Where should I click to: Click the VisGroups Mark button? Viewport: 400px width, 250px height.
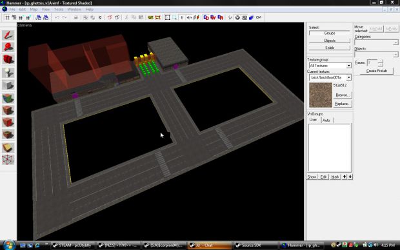click(335, 177)
